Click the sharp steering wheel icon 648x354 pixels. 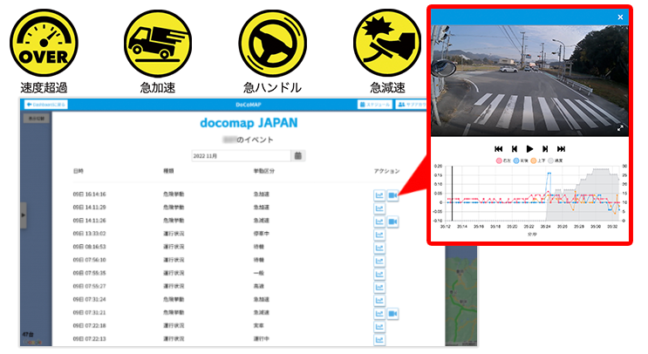click(272, 51)
